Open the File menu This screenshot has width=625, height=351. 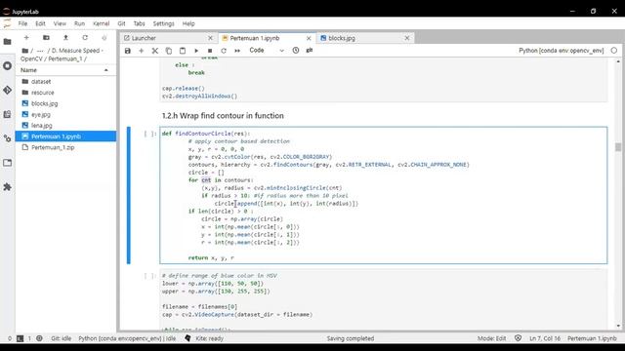22,23
